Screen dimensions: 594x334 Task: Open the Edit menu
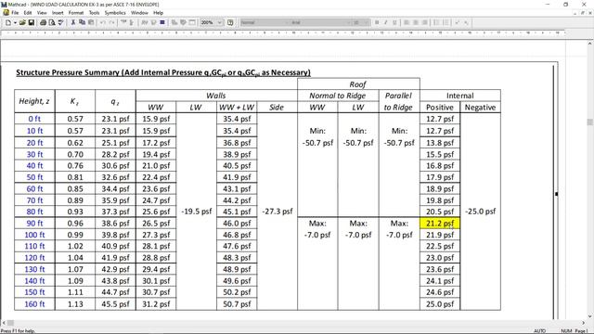click(x=28, y=12)
